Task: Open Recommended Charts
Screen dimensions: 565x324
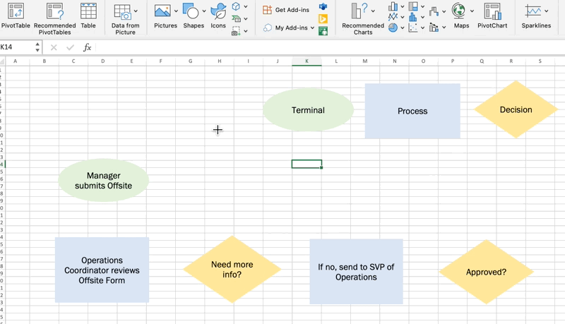Action: click(363, 19)
